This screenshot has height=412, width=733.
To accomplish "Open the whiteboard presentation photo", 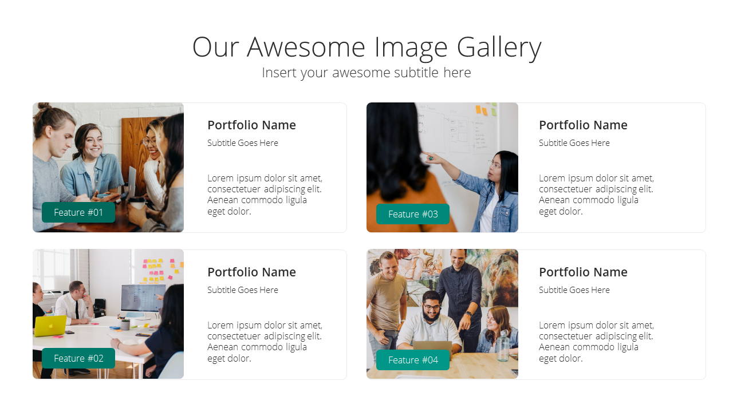I will pos(442,167).
